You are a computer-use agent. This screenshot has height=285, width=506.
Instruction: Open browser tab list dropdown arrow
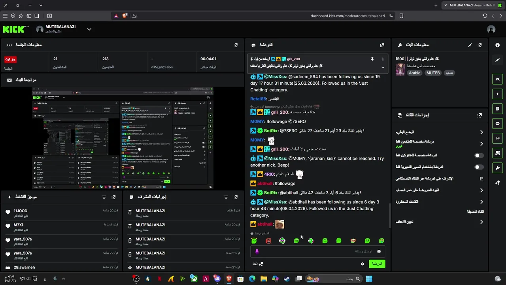tap(41, 5)
